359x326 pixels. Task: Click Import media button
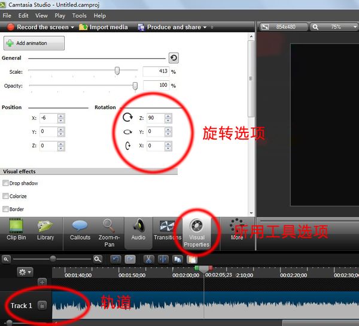(x=104, y=27)
